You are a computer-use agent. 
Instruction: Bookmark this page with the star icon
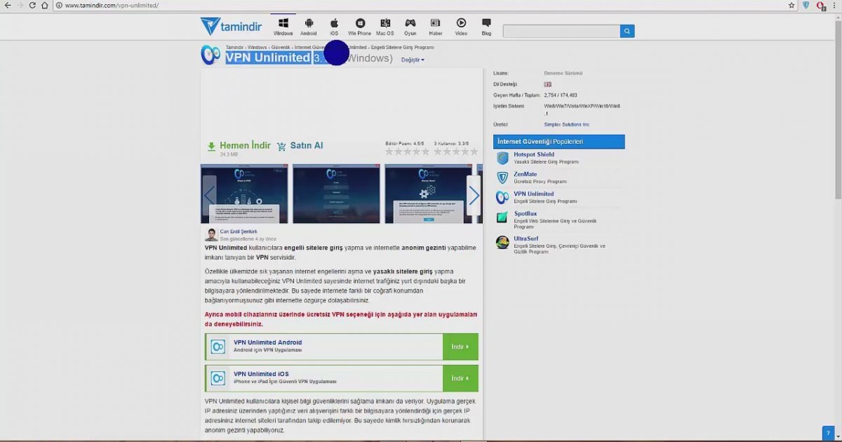click(791, 5)
